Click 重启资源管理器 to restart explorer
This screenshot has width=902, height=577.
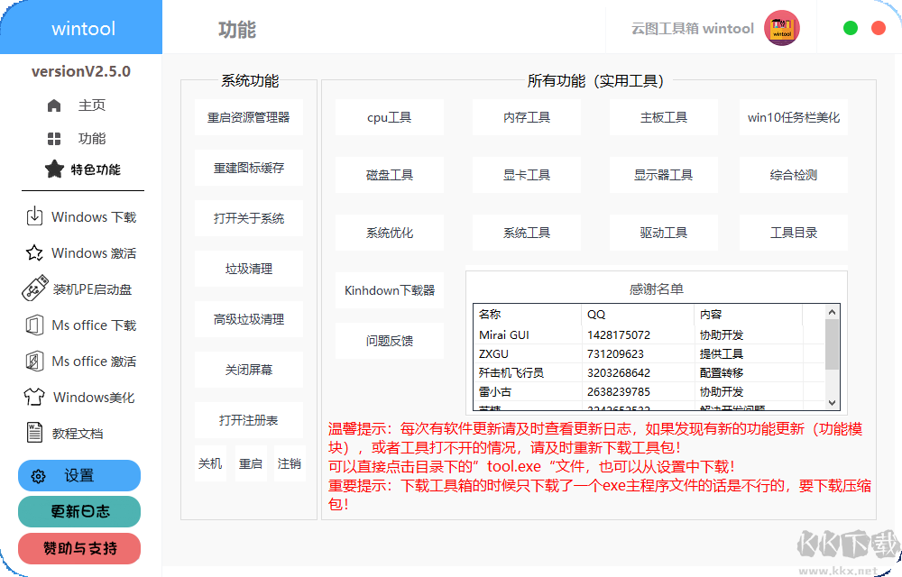(x=248, y=116)
